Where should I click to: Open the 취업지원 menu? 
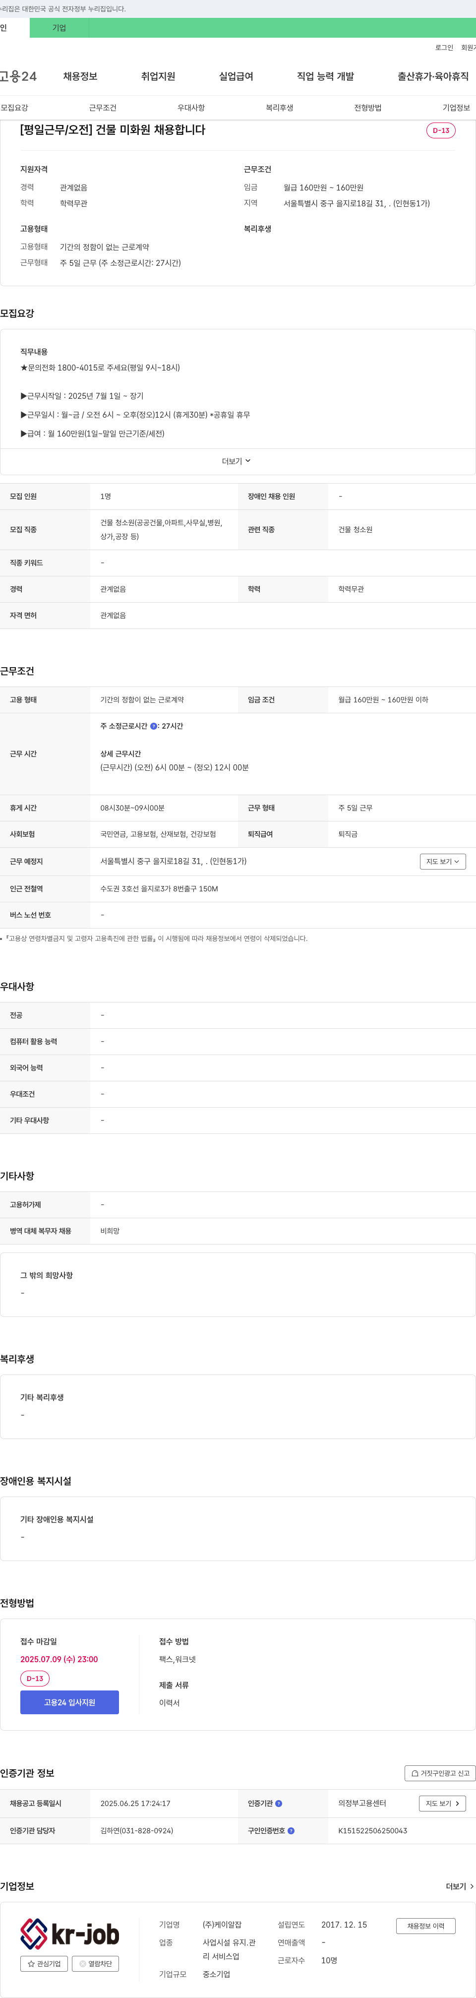tap(158, 76)
